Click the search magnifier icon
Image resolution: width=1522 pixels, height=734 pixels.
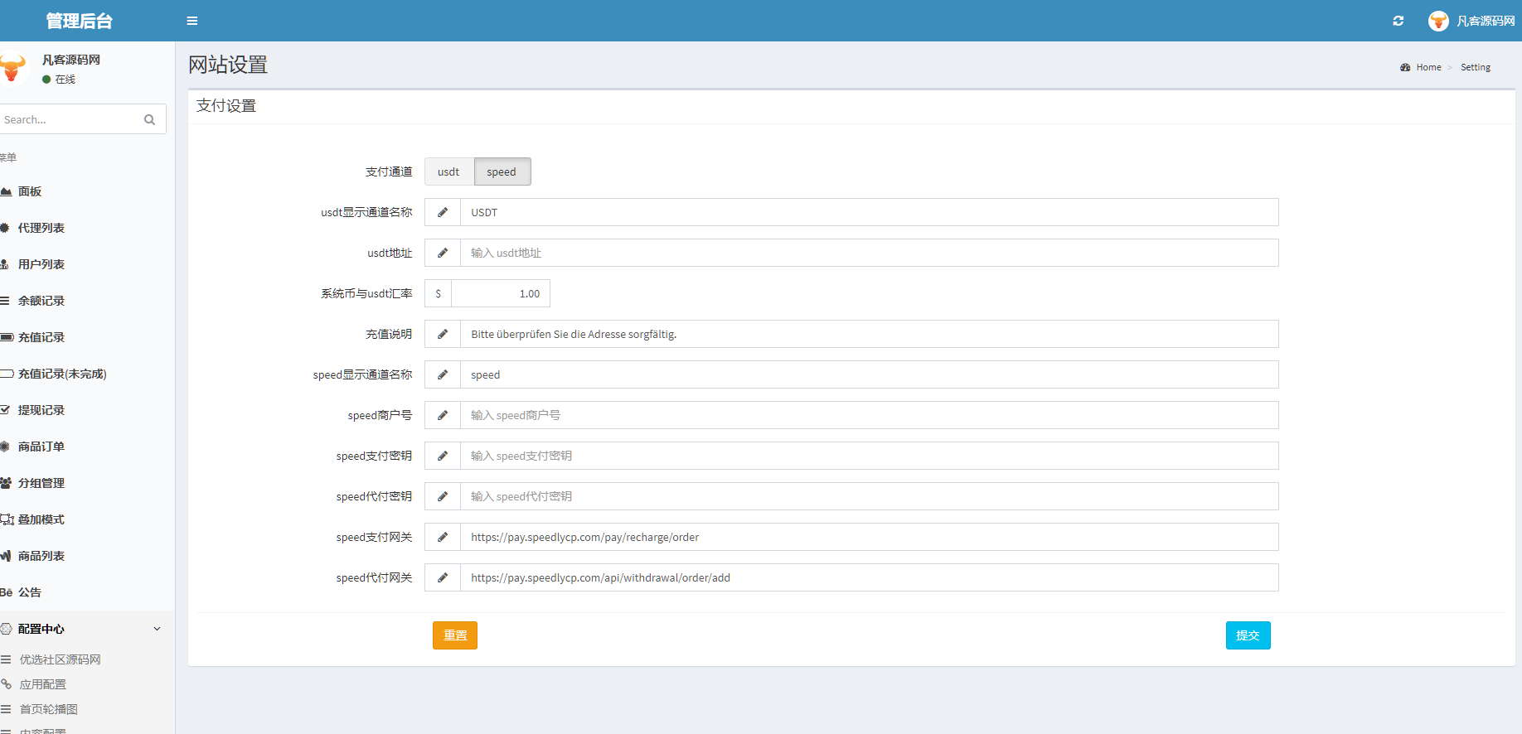tap(149, 119)
